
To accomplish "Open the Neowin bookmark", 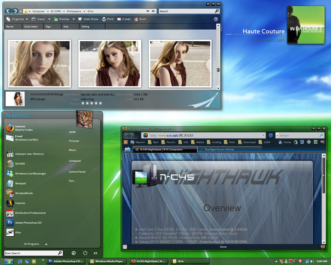I will 138,142.
